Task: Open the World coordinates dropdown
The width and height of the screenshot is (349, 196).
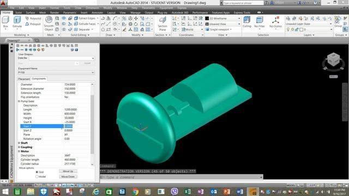Action: [x=192, y=29]
